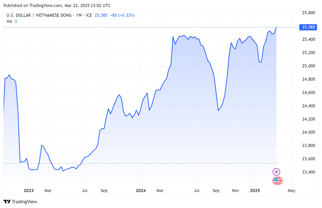
Task: Click the US flag currency pair icon
Action: [x=277, y=181]
